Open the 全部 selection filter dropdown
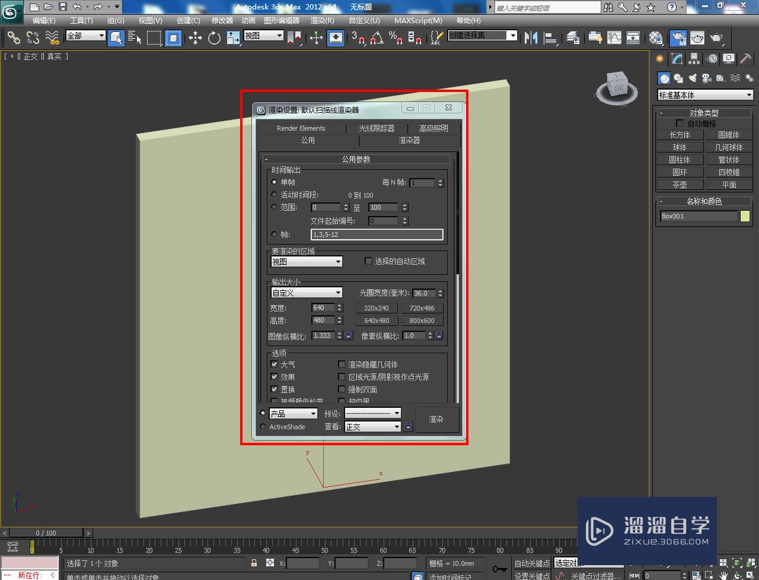 click(85, 36)
